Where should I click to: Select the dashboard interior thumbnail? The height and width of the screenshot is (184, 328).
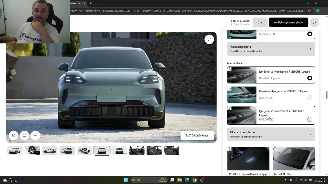click(137, 151)
